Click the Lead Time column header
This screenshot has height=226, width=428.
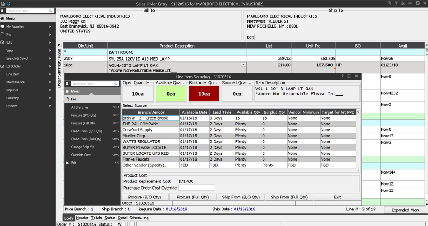[x=222, y=112]
